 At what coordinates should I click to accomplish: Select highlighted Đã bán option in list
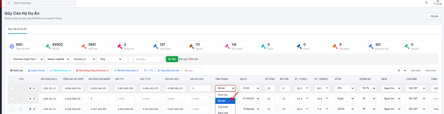pyautogui.click(x=225, y=101)
